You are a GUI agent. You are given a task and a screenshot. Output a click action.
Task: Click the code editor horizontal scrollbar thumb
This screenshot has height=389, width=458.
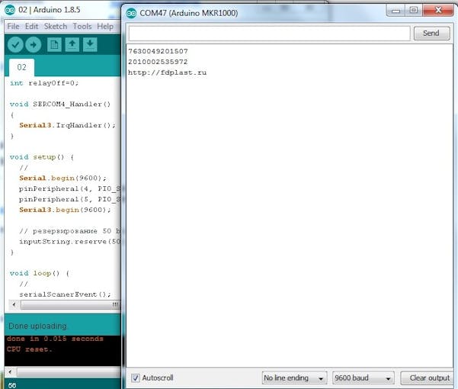click(70, 304)
